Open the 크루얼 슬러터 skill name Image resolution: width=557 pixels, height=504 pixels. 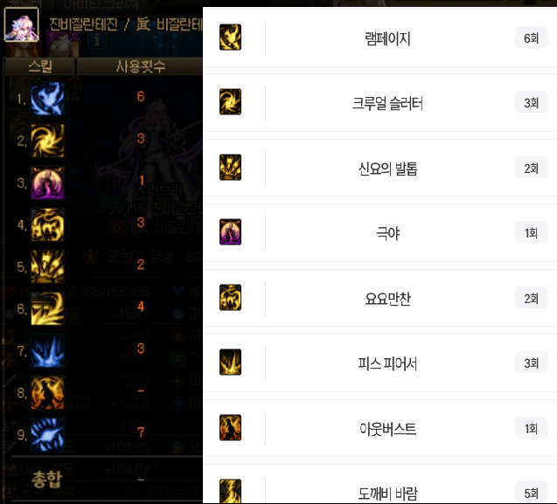pyautogui.click(x=387, y=103)
